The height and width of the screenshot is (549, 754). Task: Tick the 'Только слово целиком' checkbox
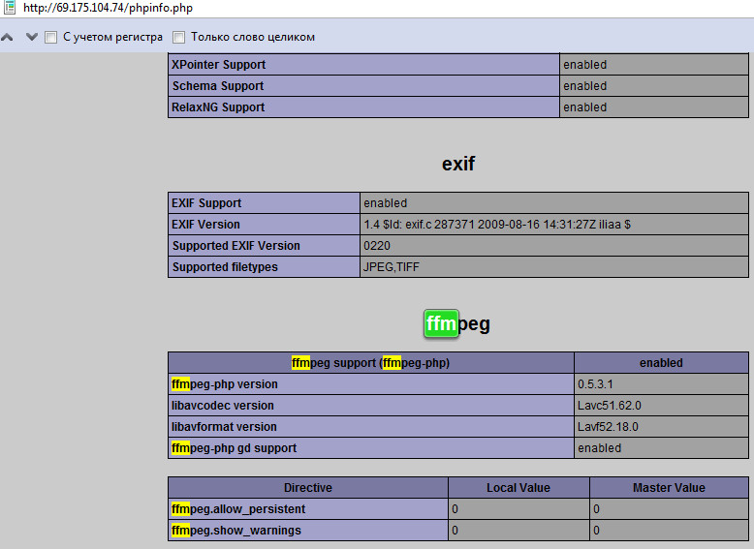[x=178, y=37]
